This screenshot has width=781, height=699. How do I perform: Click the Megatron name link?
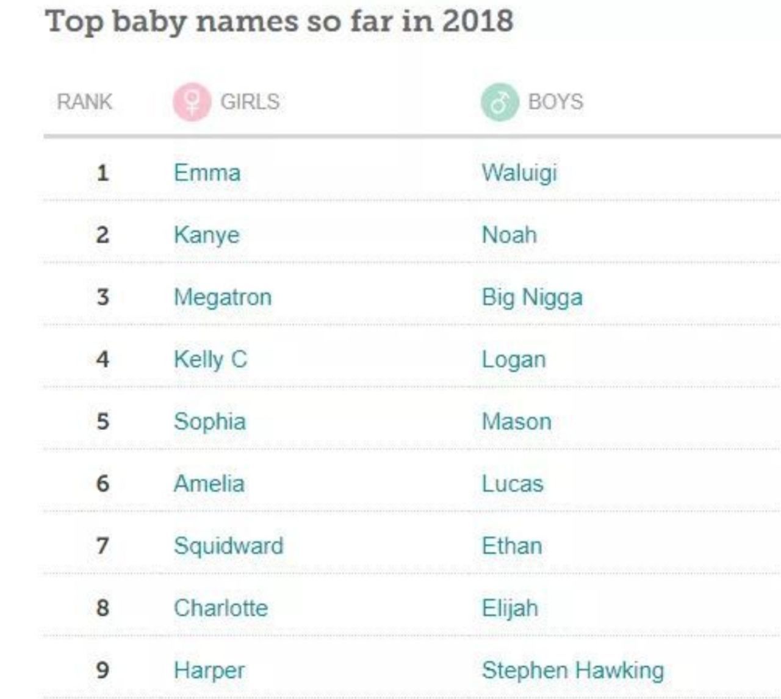223,298
